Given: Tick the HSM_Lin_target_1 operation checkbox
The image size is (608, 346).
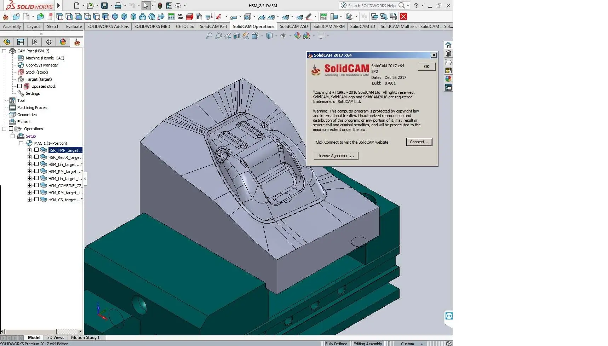Looking at the screenshot, I should [x=36, y=178].
